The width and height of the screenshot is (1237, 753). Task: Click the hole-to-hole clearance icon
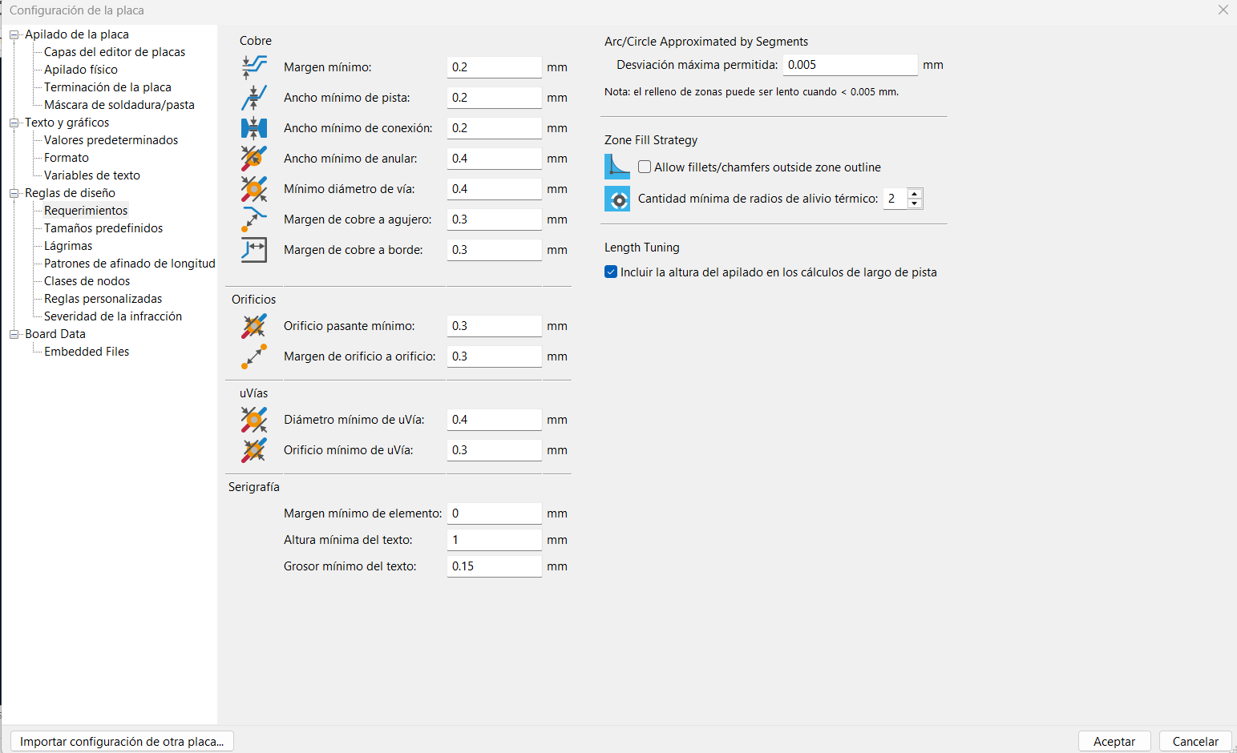[x=254, y=356]
